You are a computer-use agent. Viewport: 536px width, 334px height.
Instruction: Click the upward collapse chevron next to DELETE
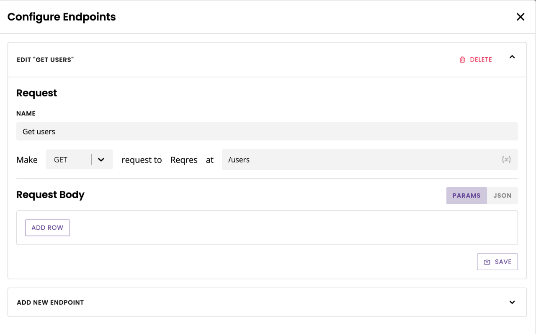[x=512, y=57]
